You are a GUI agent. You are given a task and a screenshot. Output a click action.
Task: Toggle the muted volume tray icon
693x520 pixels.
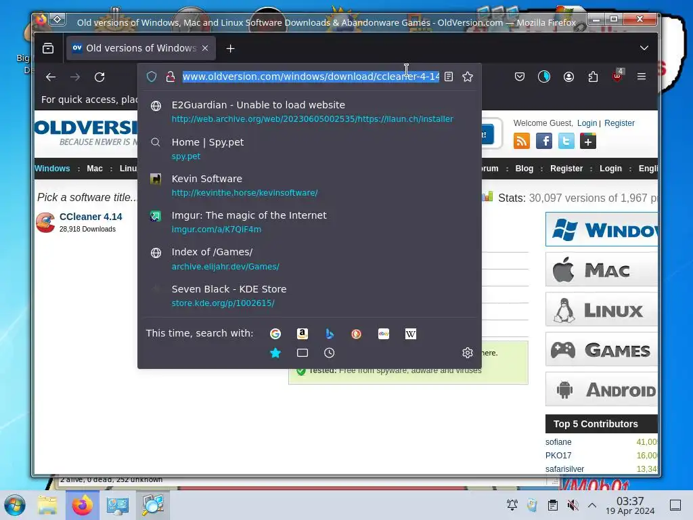coord(573,505)
